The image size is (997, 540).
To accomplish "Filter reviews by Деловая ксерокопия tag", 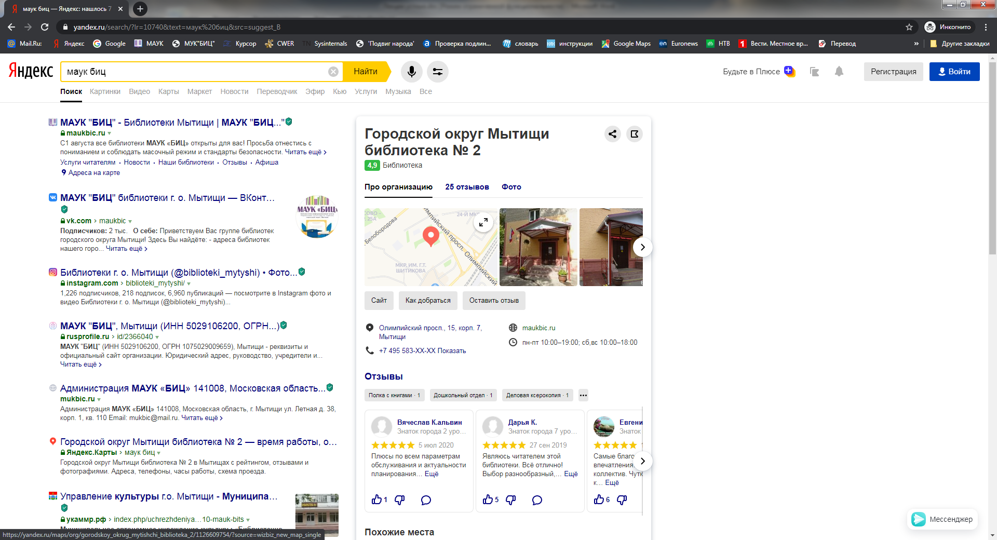I will click(537, 395).
